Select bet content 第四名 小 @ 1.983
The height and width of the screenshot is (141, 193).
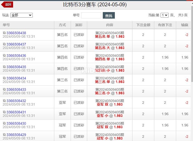(110, 71)
